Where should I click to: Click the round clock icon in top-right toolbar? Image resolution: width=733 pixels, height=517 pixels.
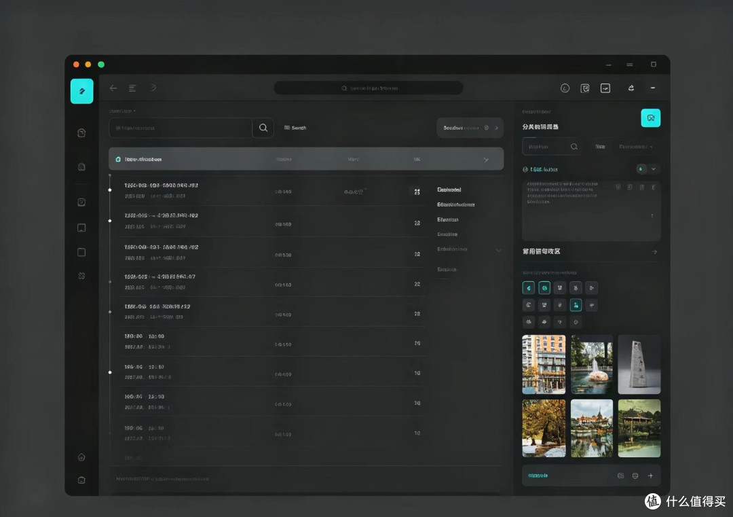click(565, 88)
